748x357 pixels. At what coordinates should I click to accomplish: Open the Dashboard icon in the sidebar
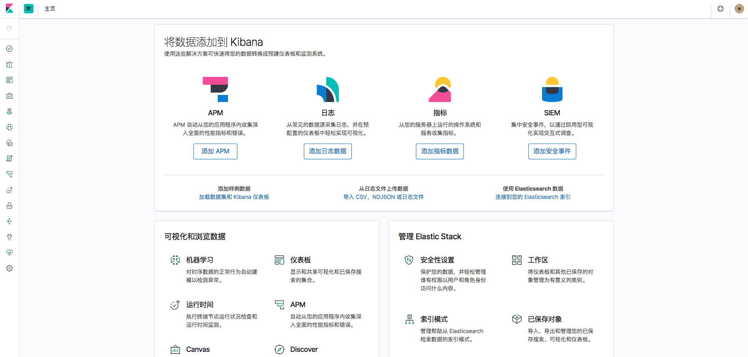[x=9, y=80]
